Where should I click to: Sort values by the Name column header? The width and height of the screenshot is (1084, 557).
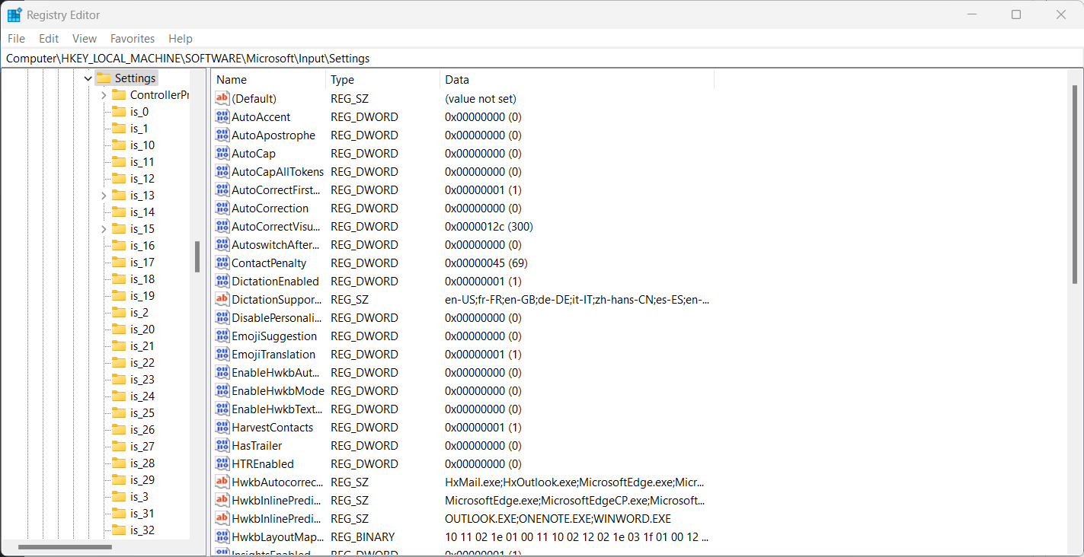coord(269,79)
